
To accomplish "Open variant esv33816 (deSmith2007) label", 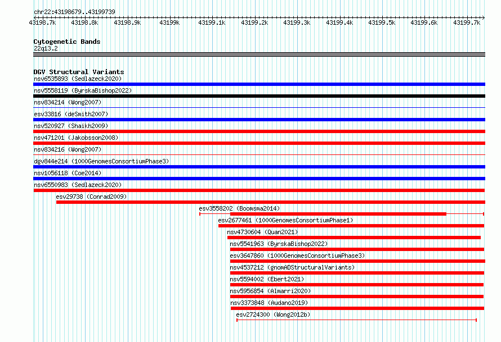I will point(71,114).
